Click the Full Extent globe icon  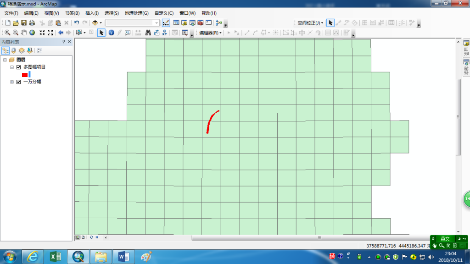tap(32, 33)
